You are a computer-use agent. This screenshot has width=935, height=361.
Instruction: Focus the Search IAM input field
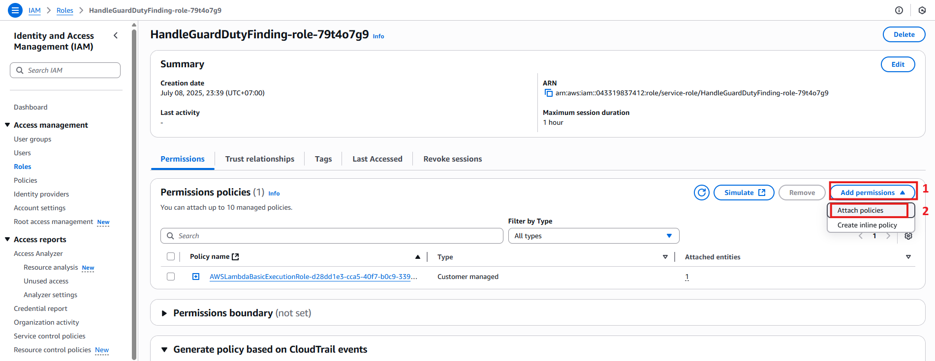click(x=65, y=70)
